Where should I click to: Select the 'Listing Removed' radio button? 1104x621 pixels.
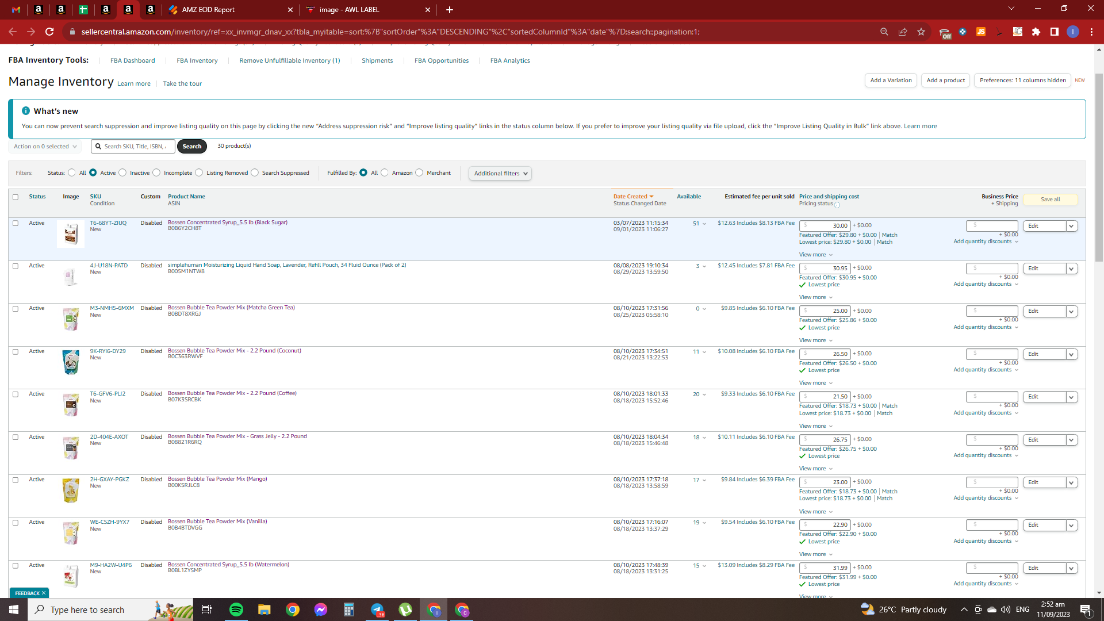pyautogui.click(x=199, y=173)
